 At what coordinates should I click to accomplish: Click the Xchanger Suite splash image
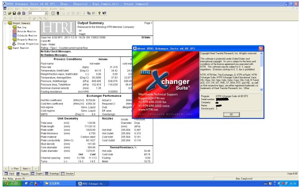click(166, 85)
